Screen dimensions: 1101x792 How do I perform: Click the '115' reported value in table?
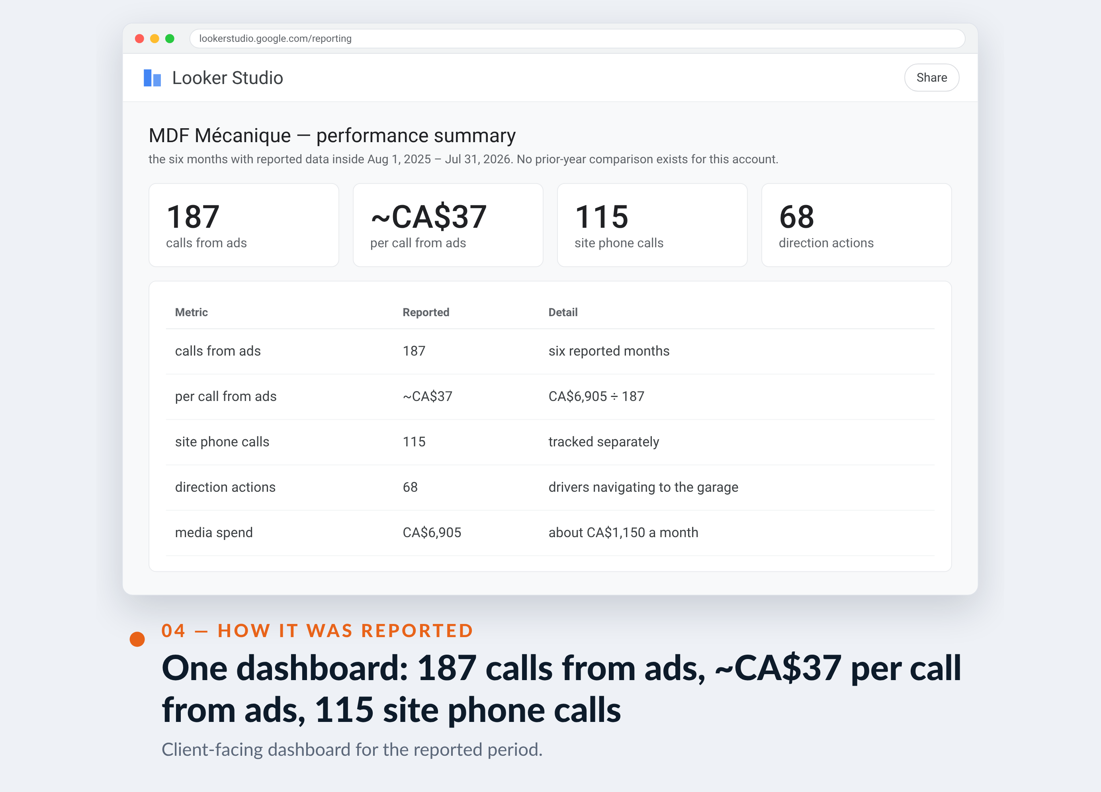[414, 442]
